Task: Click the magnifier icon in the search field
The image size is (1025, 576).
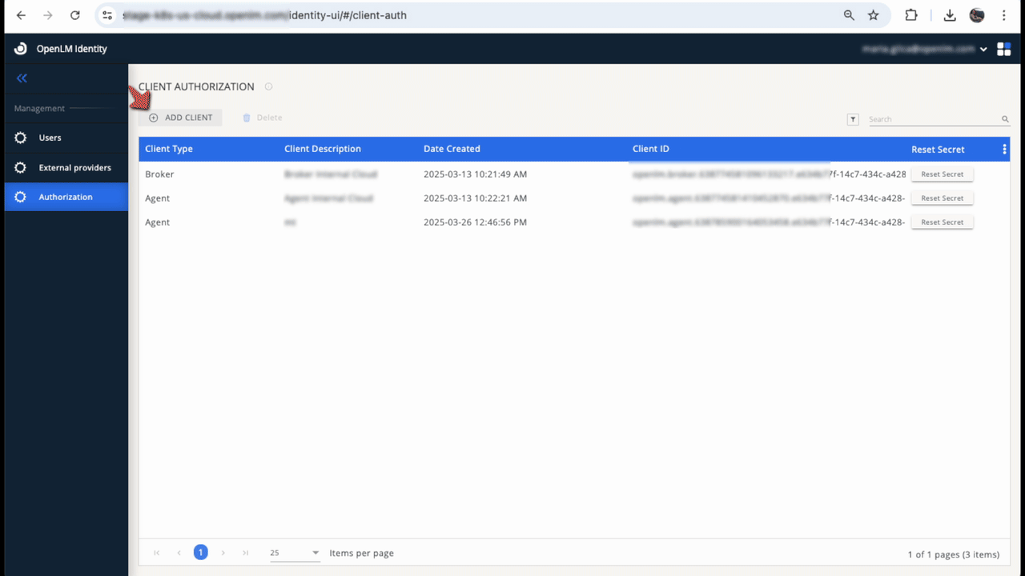Action: 1004,118
